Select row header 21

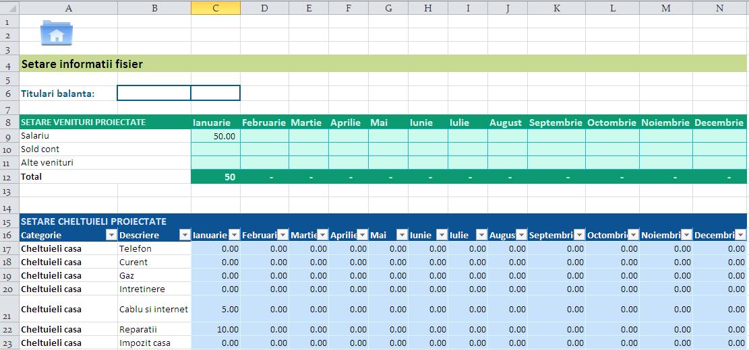(9, 309)
